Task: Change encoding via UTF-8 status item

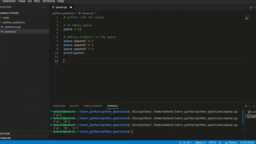Action: pos(212,142)
